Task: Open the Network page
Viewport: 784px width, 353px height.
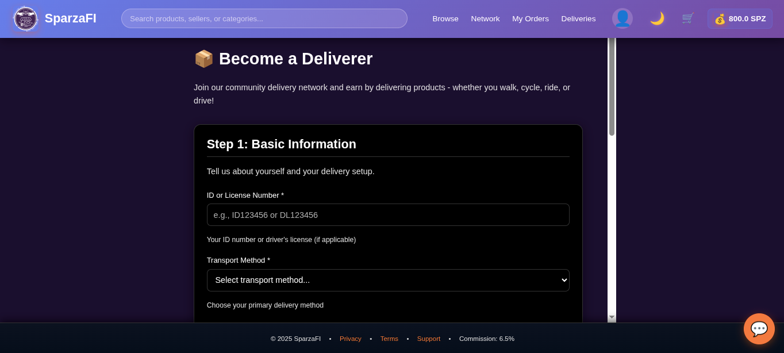Action: tap(485, 18)
